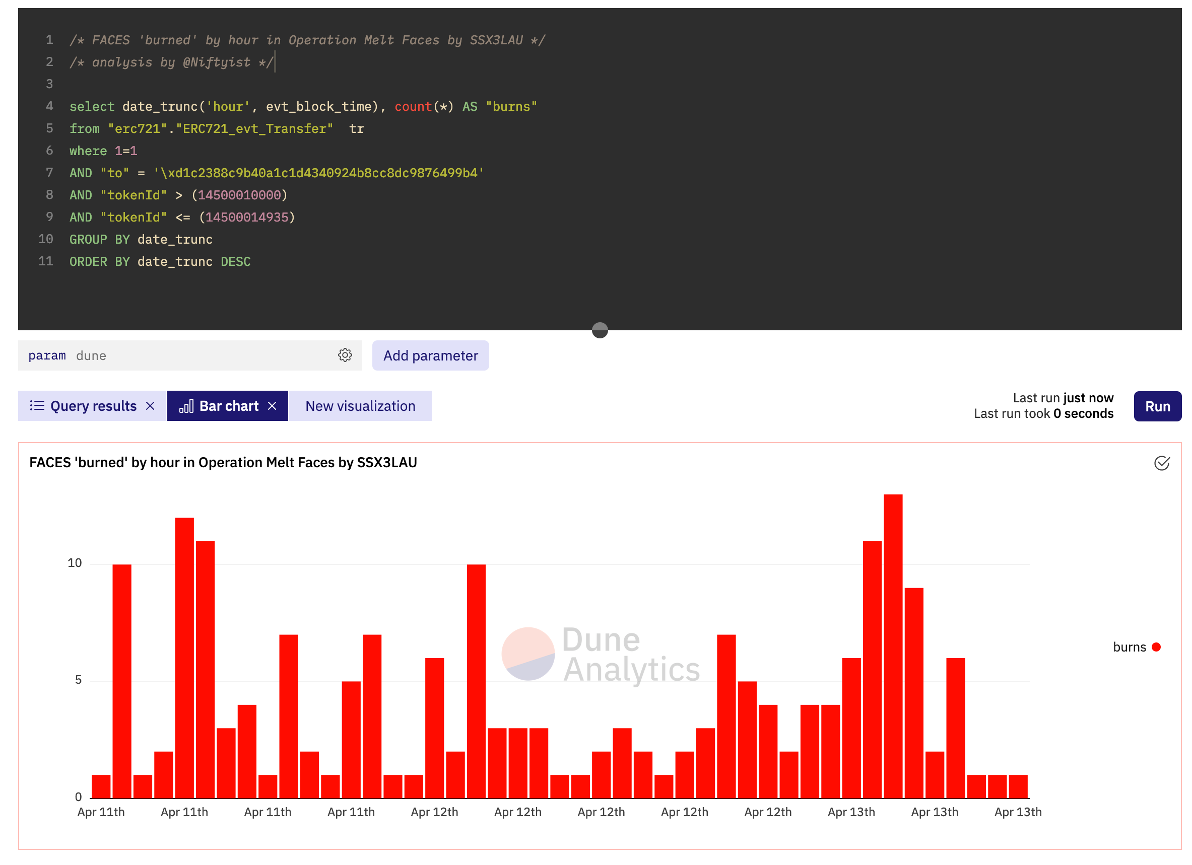The image size is (1192, 865).
Task: Click the checkmark circle icon on the chart
Action: pyautogui.click(x=1162, y=463)
